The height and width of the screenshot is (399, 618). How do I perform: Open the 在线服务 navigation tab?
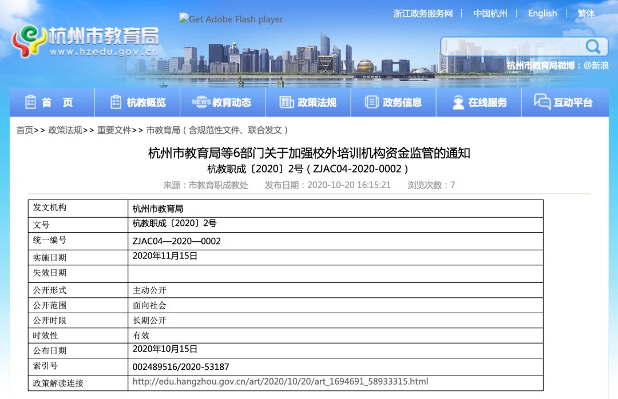click(479, 102)
